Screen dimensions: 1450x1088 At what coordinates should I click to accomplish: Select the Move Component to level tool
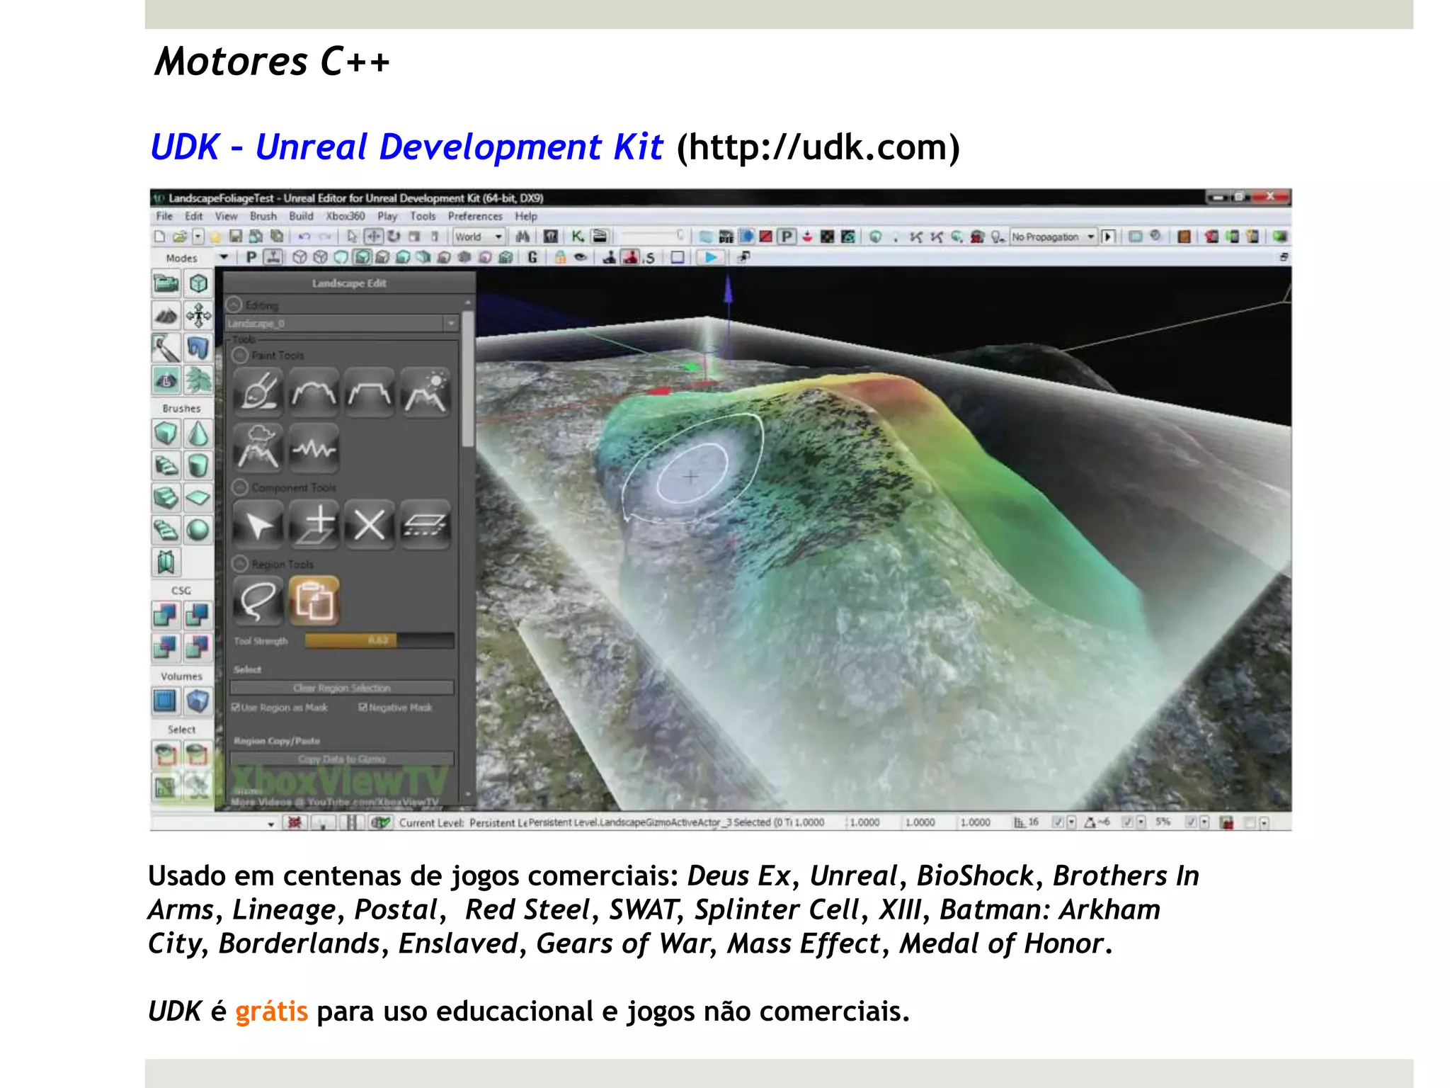tap(426, 525)
